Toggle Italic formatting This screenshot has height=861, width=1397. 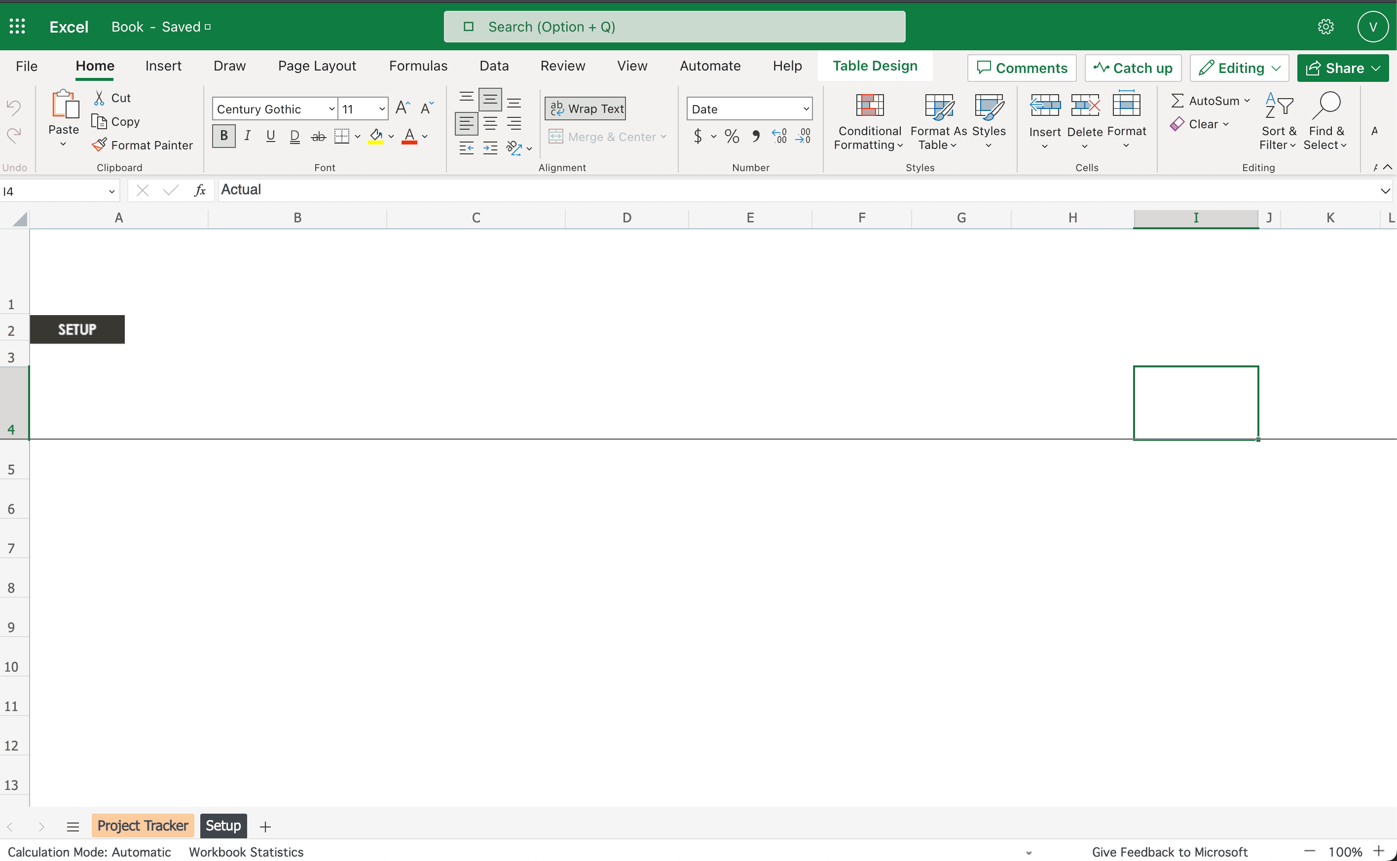click(247, 136)
